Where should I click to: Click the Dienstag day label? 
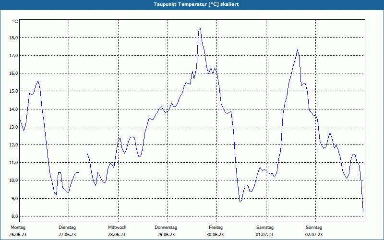[x=67, y=228]
